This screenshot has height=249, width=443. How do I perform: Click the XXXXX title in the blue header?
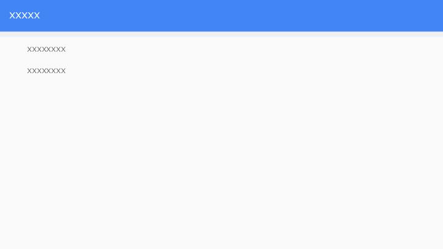(x=25, y=15)
